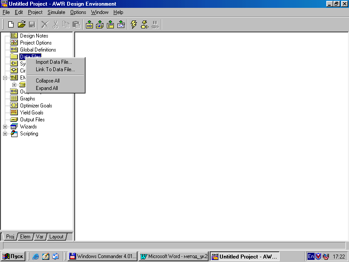Click the grayed Pause Simulators icon

(155, 24)
